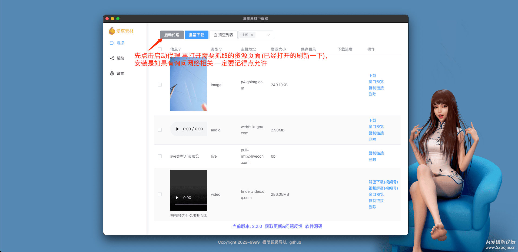The height and width of the screenshot is (252, 518).
Task: Click the 286.05MB size cell
Action: 280,194
